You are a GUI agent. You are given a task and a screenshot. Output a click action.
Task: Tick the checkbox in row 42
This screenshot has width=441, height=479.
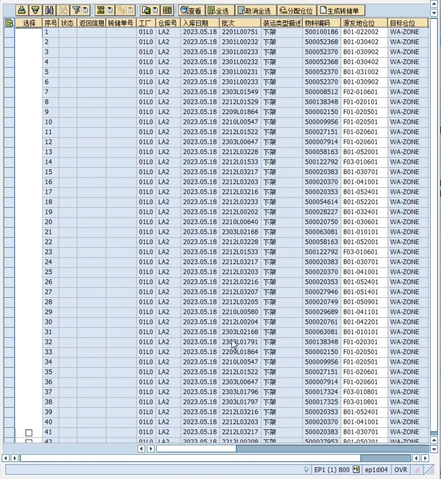pyautogui.click(x=29, y=441)
